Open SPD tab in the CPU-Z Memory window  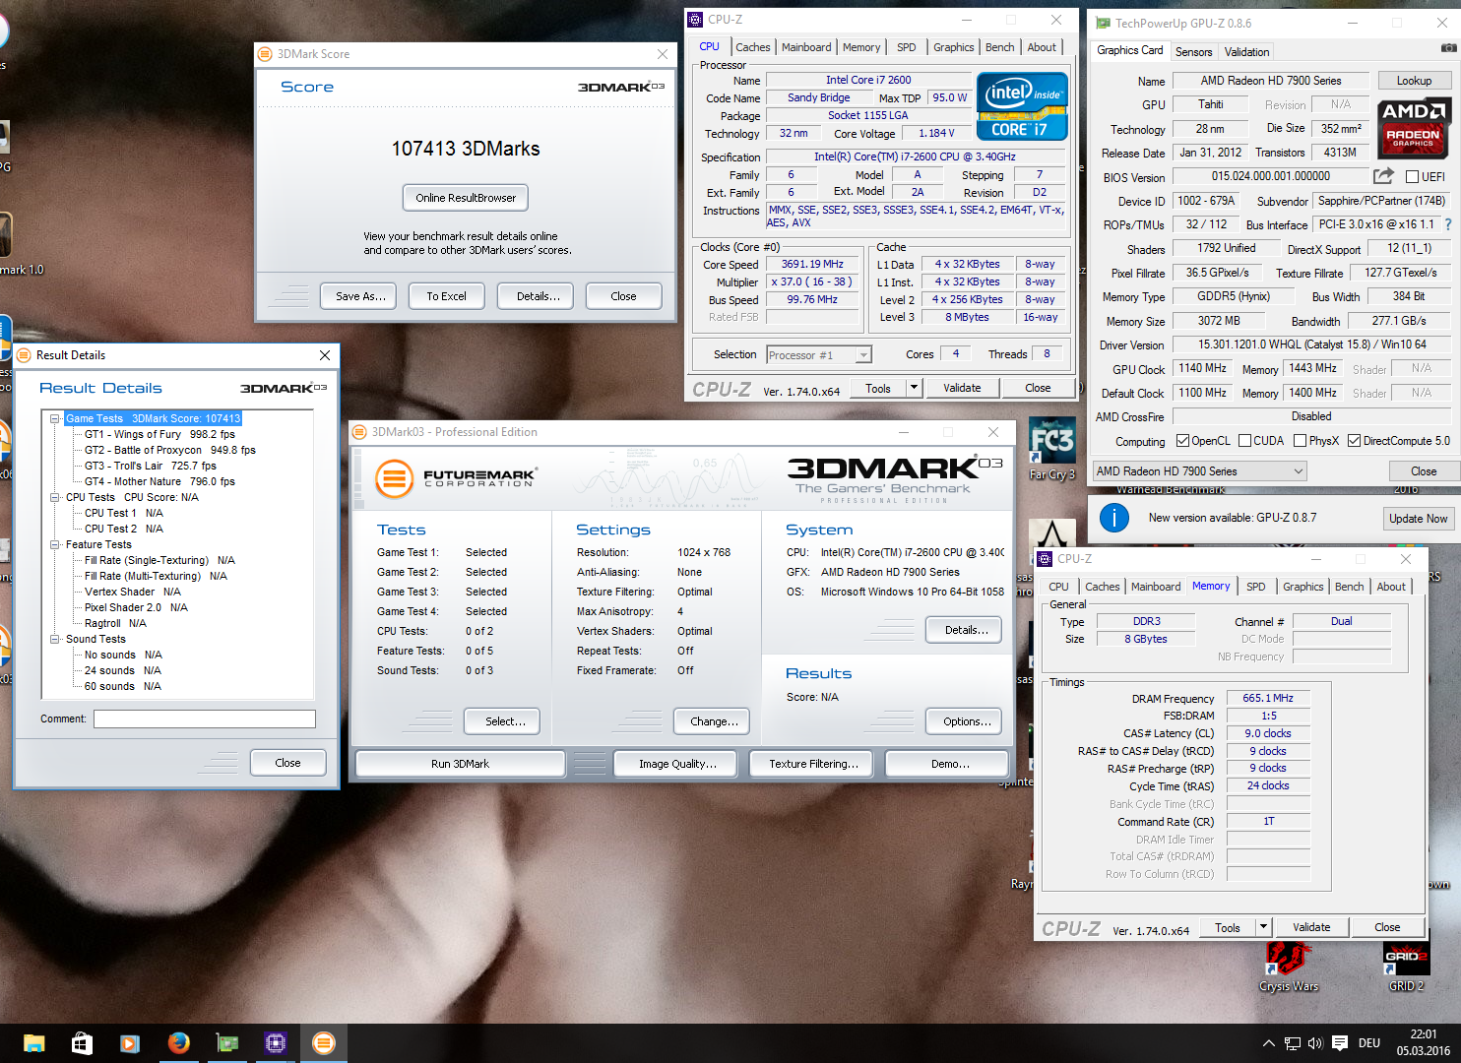pyautogui.click(x=1256, y=587)
